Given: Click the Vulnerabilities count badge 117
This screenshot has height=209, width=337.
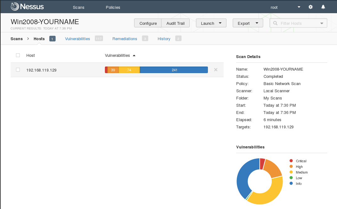Looking at the screenshot, I should point(99,39).
